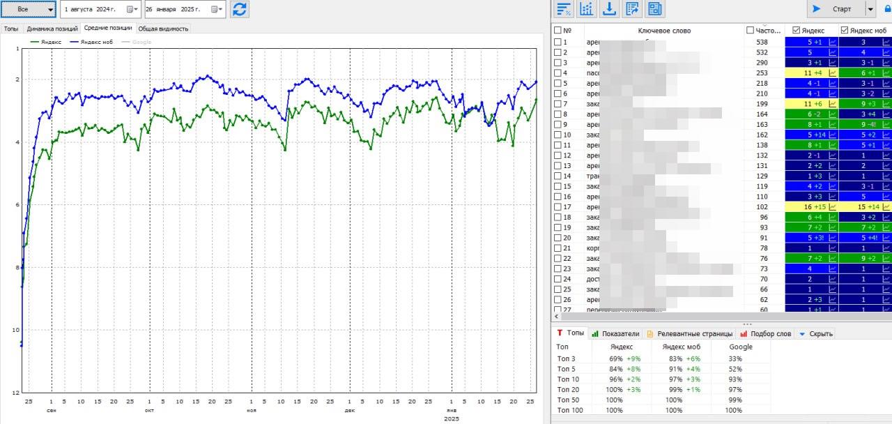Open the Все dropdown selector
The height and width of the screenshot is (424, 892).
click(x=29, y=9)
